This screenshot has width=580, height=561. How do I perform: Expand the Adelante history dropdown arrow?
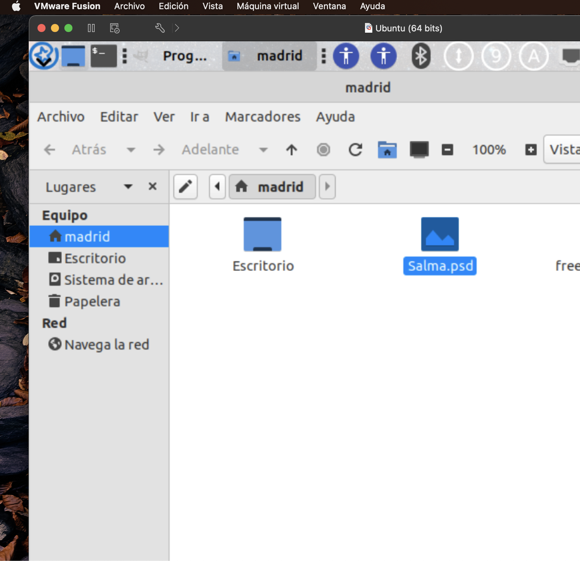point(263,150)
